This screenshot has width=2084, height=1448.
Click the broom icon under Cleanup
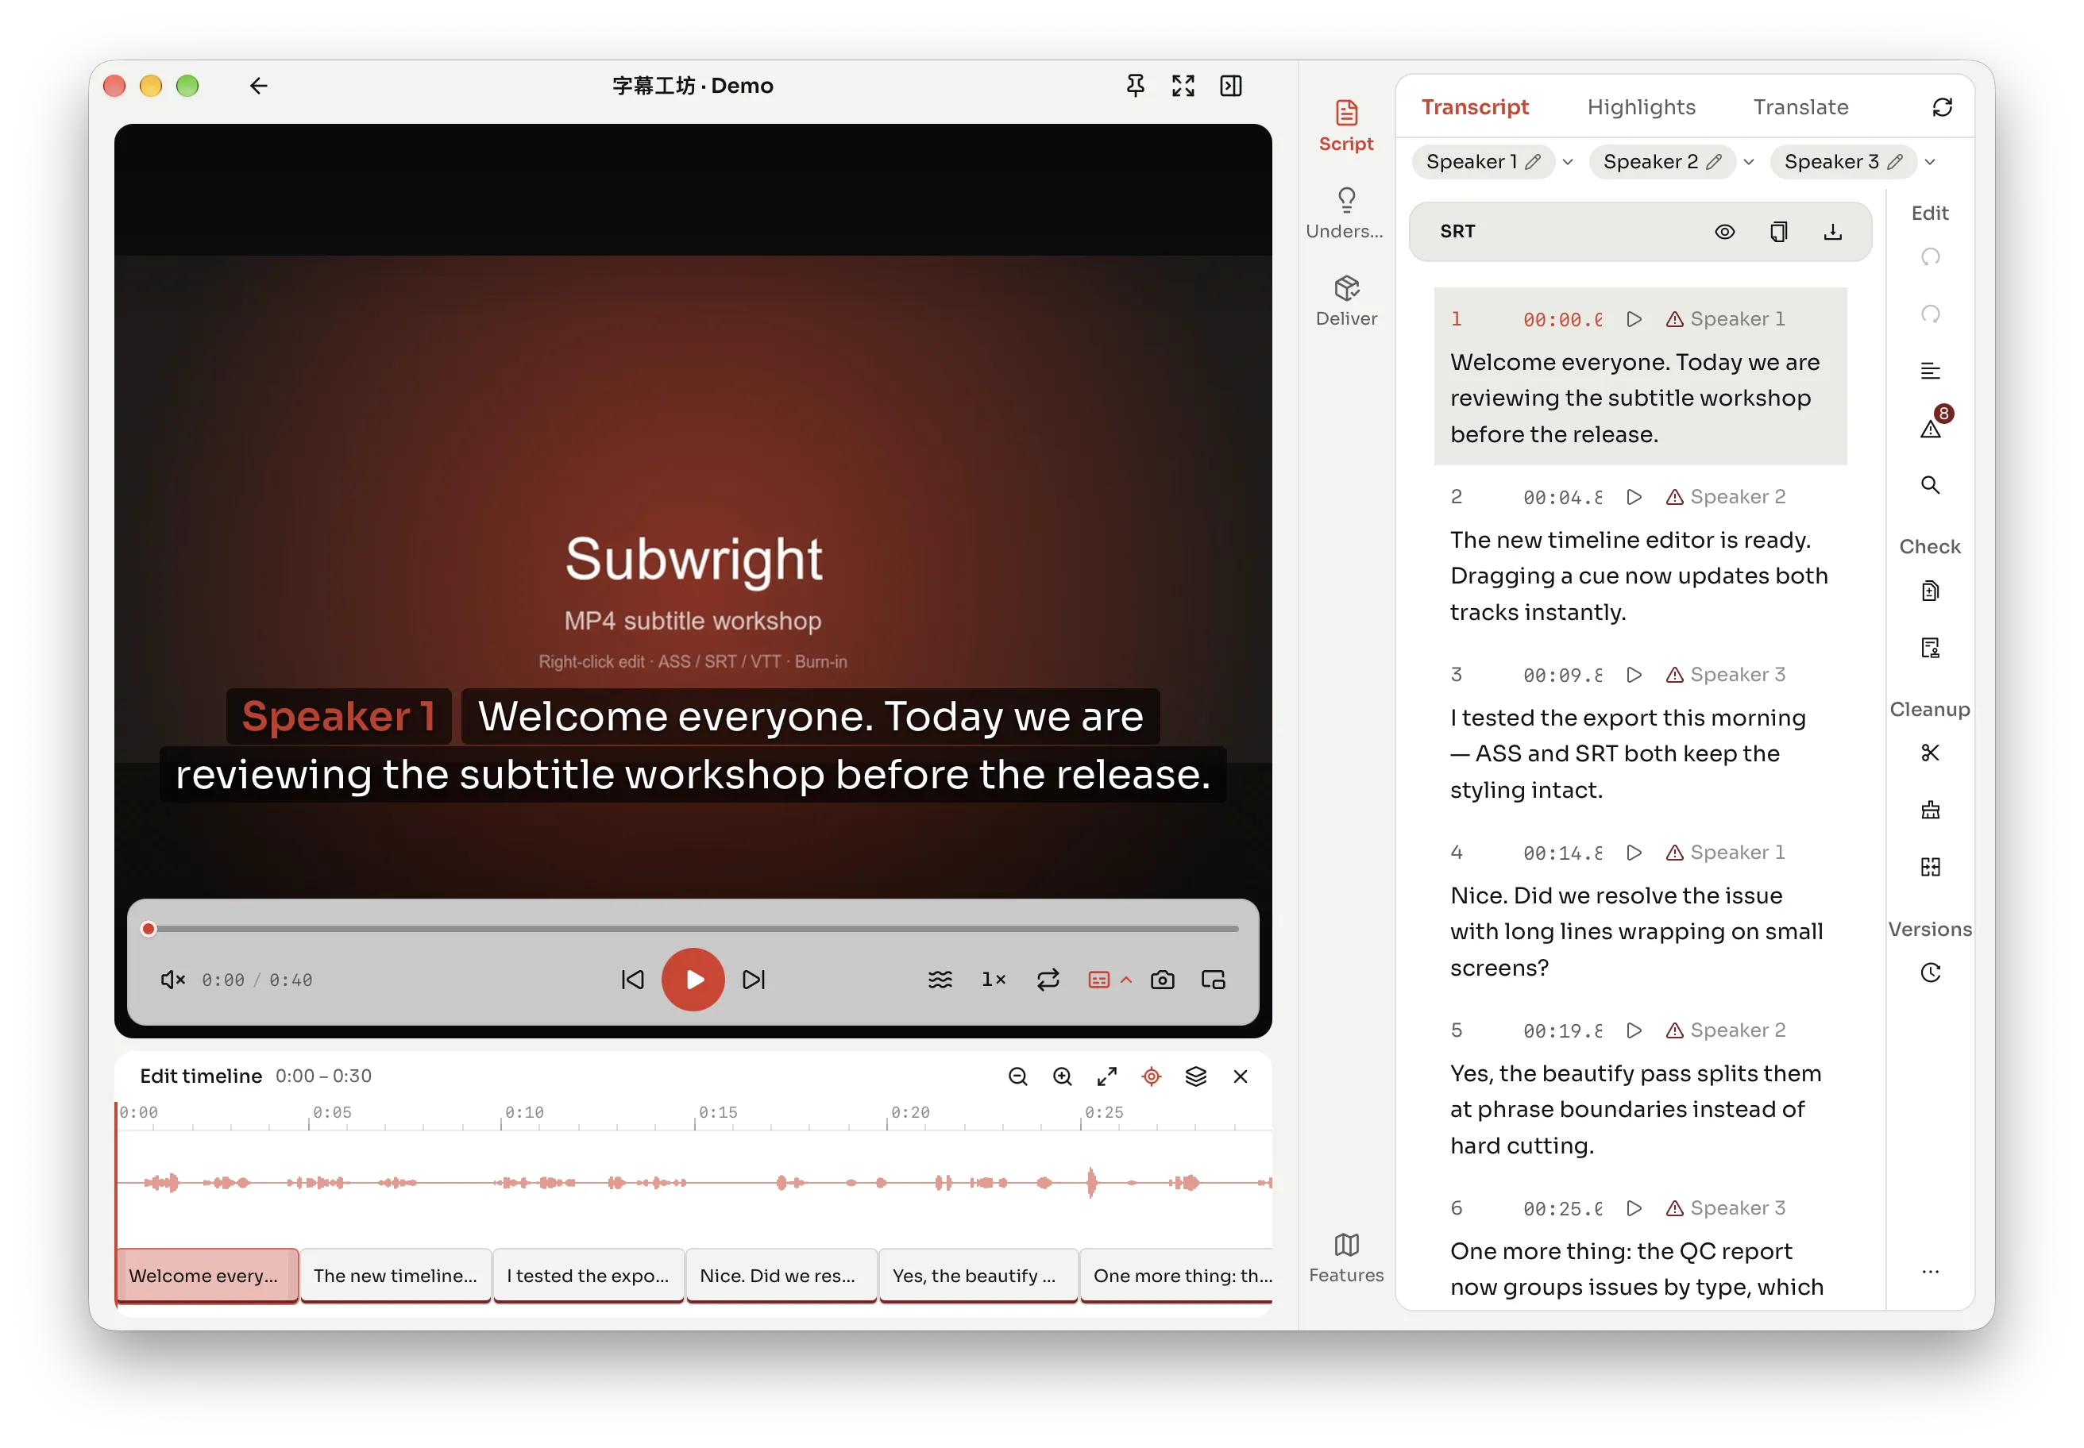point(1930,811)
